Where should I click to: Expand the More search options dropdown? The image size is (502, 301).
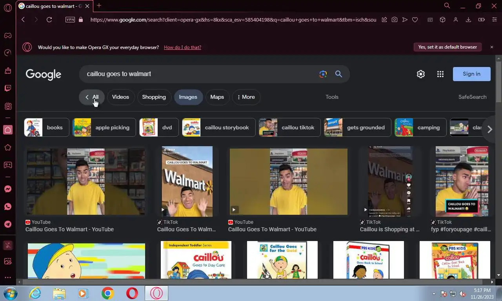pos(246,97)
